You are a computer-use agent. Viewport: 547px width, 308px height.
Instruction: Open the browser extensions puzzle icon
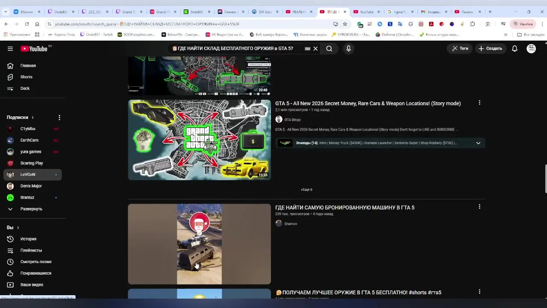click(472, 24)
